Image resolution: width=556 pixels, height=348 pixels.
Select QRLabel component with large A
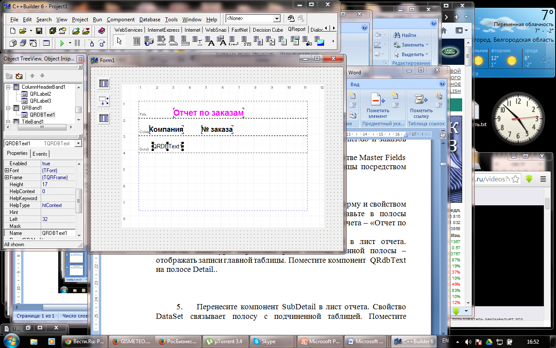click(211, 41)
